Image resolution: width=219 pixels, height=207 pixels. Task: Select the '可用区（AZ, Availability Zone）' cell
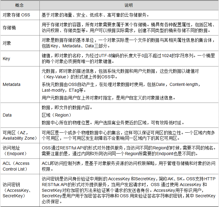[20, 135]
